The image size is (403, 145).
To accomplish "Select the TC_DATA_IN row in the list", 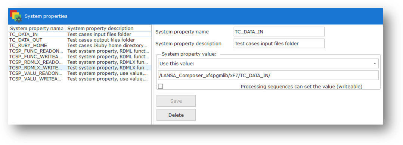I will pos(80,34).
